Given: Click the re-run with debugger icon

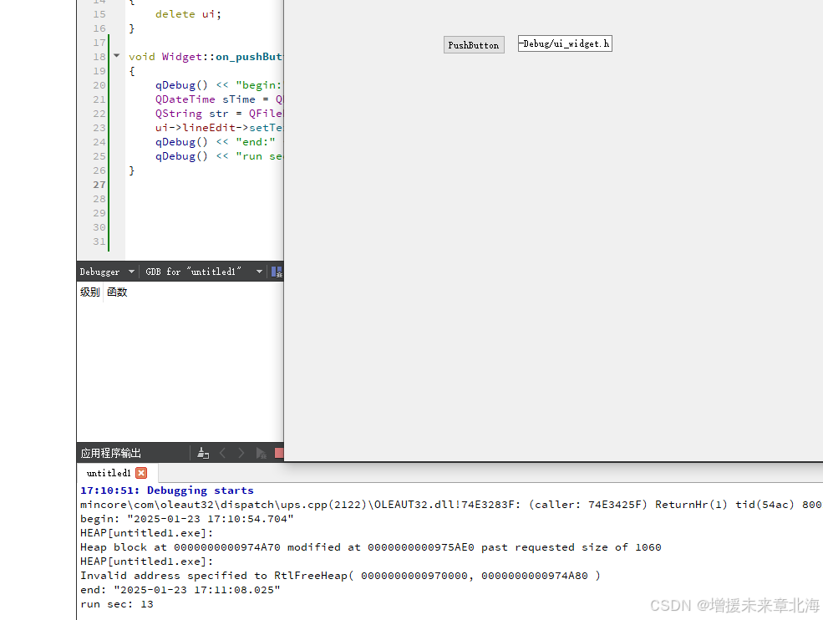Looking at the screenshot, I should (261, 453).
